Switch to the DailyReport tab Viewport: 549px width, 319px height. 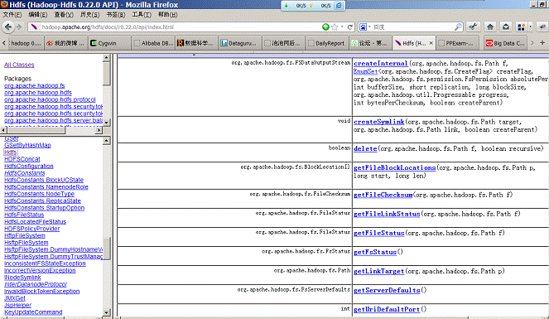[x=327, y=43]
